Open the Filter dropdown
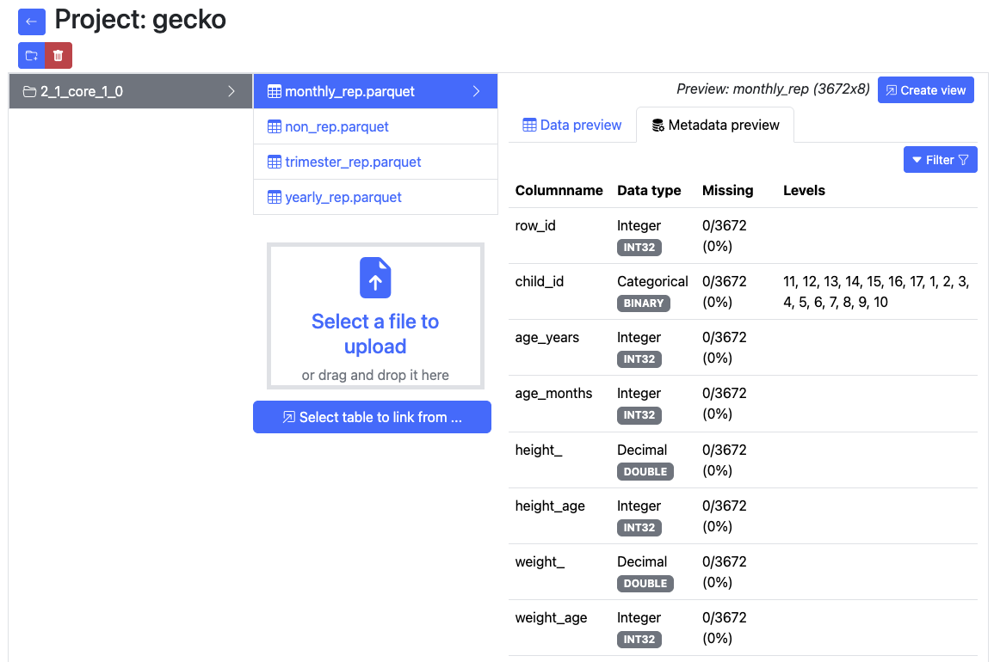Viewport: 994px width, 662px height. click(940, 160)
